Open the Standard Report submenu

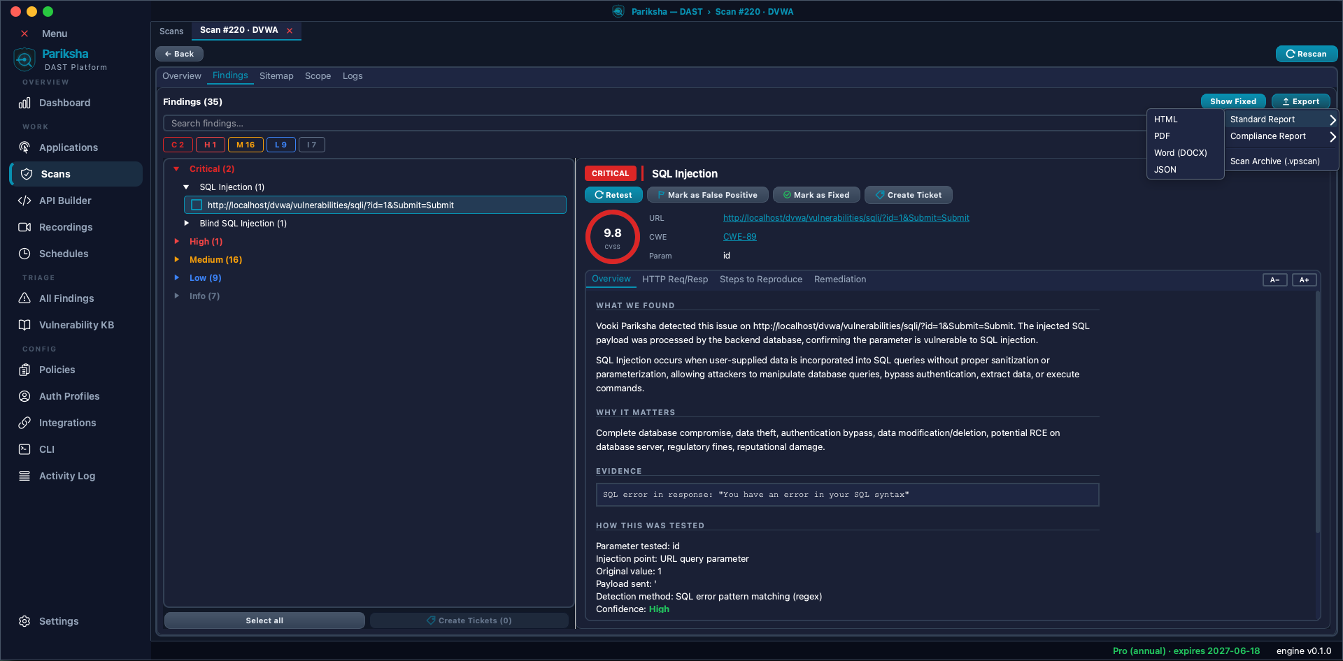[x=1281, y=119]
